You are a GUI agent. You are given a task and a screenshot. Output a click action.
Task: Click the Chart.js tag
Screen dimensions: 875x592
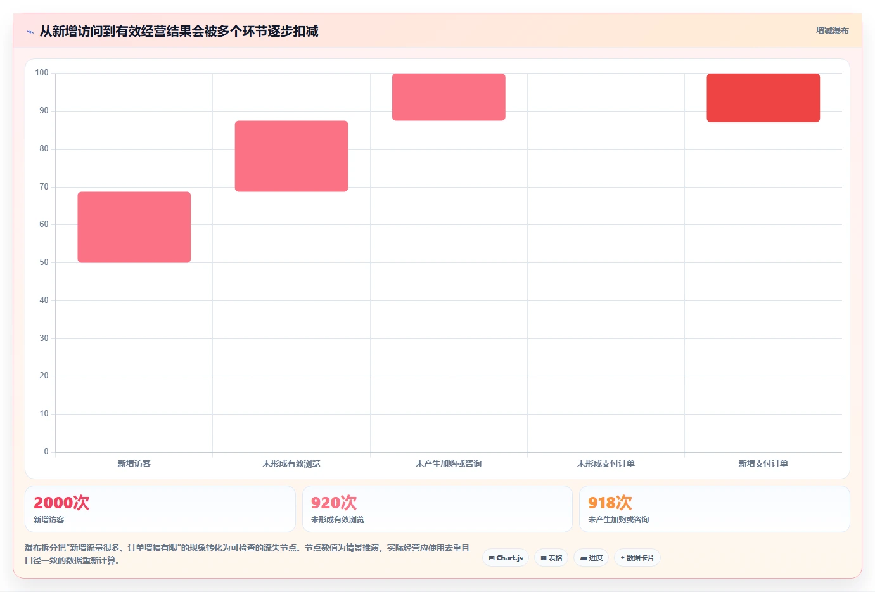click(506, 558)
